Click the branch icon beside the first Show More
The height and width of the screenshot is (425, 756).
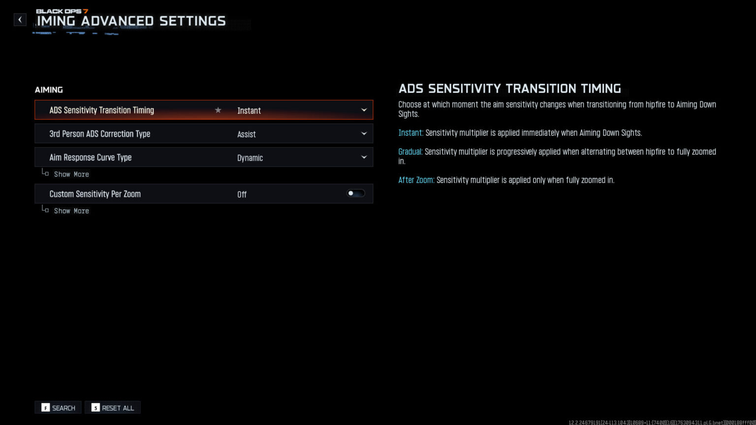pos(45,173)
